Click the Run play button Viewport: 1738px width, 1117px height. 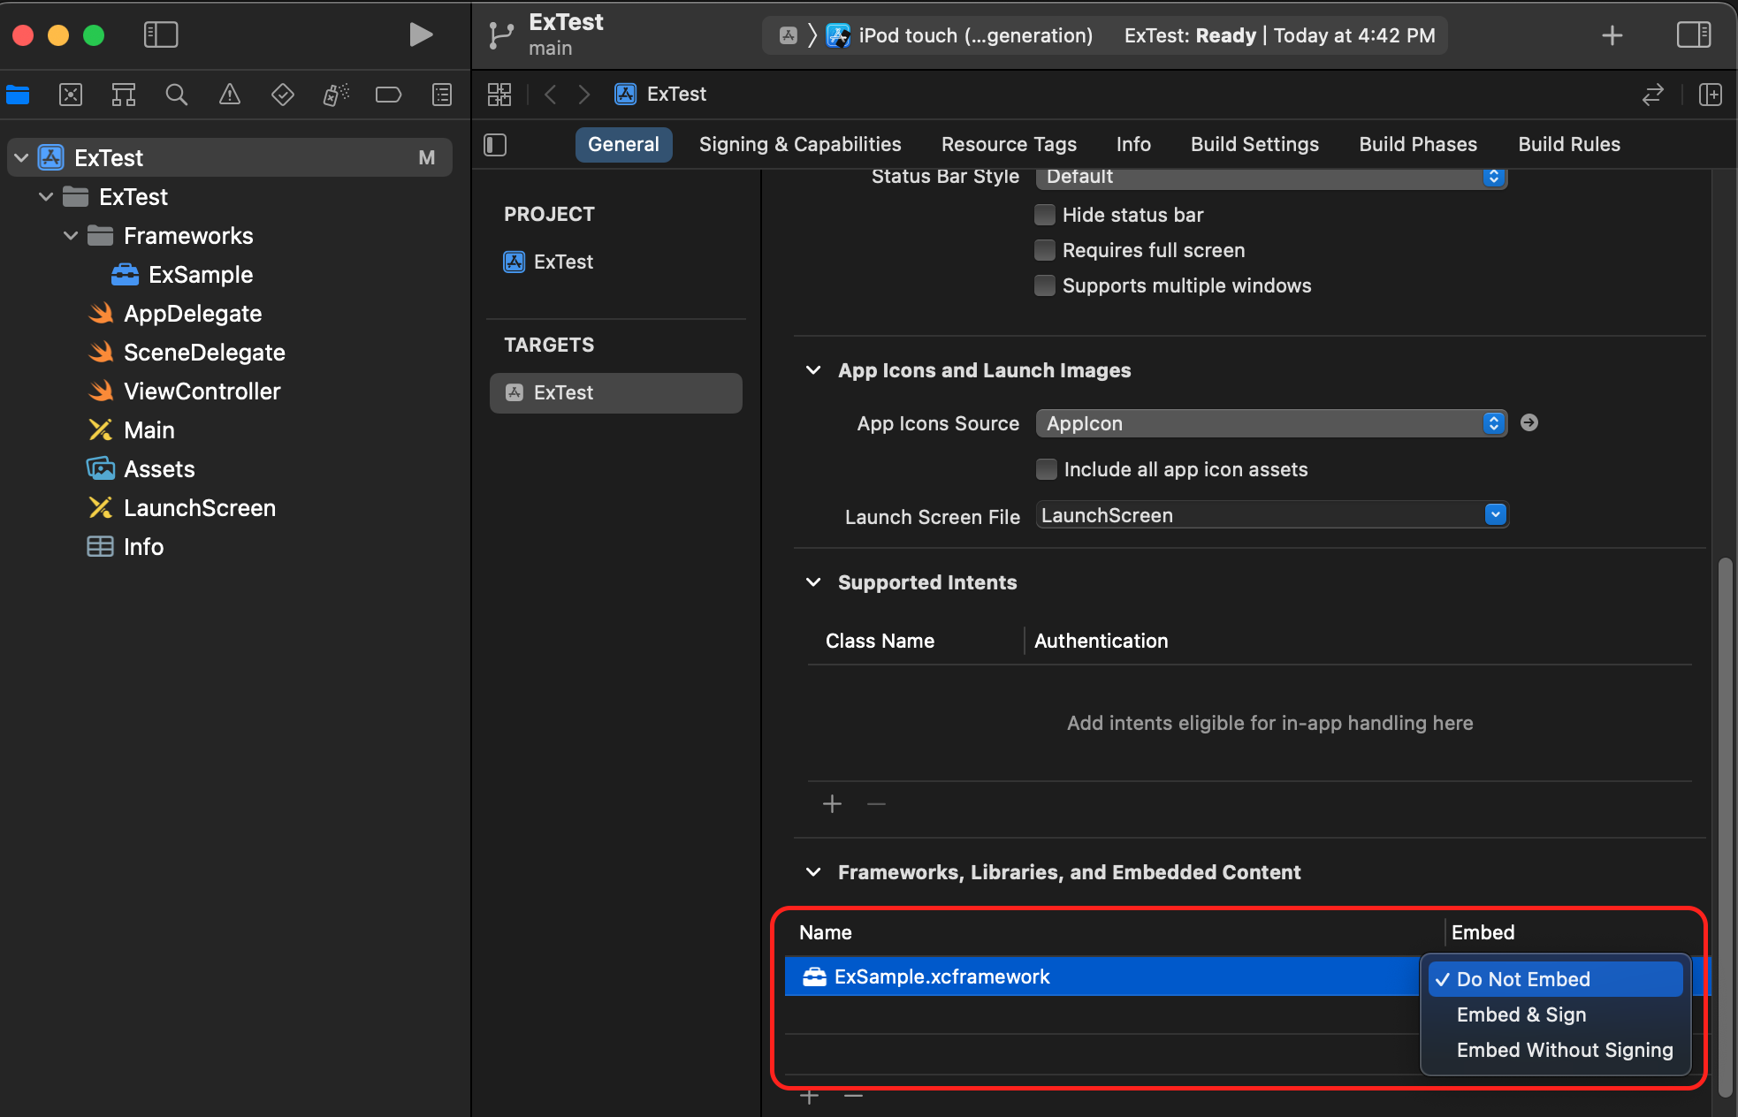421,35
